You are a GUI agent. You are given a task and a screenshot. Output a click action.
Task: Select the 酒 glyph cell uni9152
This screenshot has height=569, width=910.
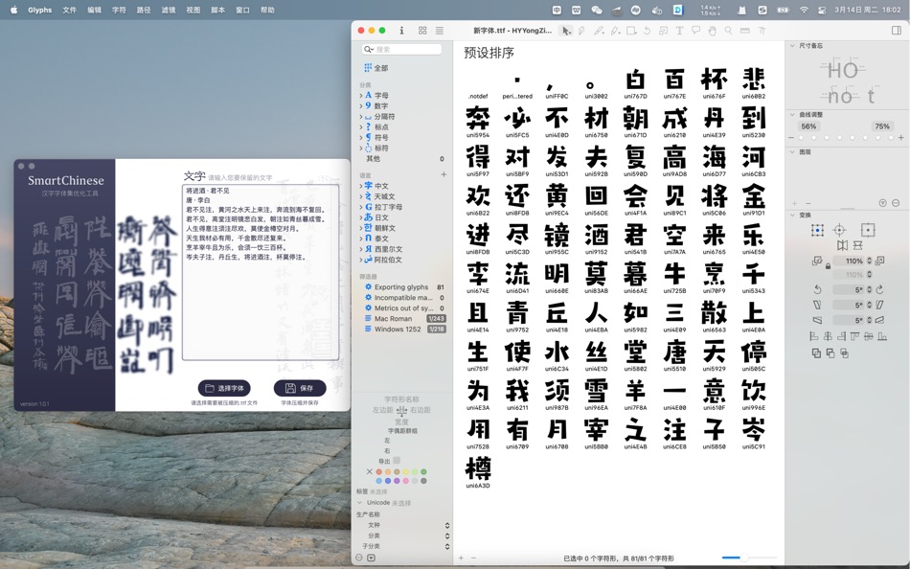pos(596,239)
